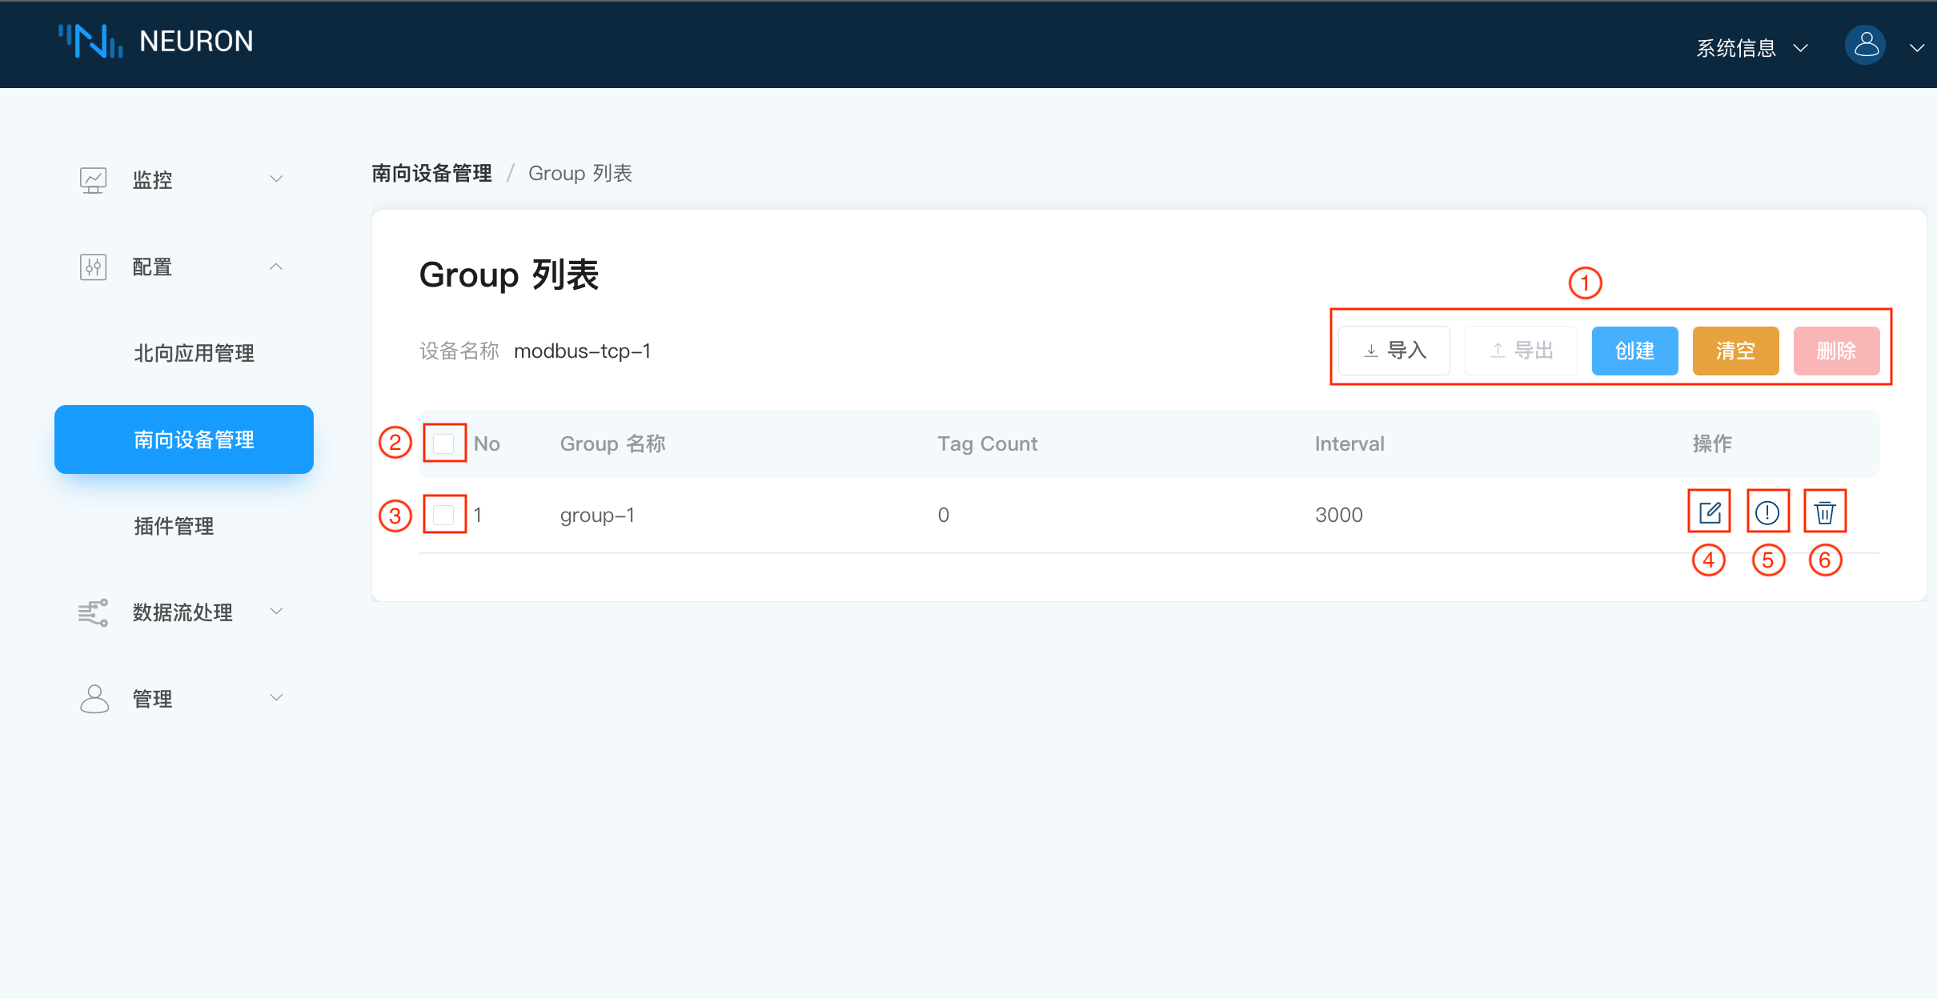The height and width of the screenshot is (999, 1937).
Task: Click the orange 清空 clear button
Action: 1736,351
